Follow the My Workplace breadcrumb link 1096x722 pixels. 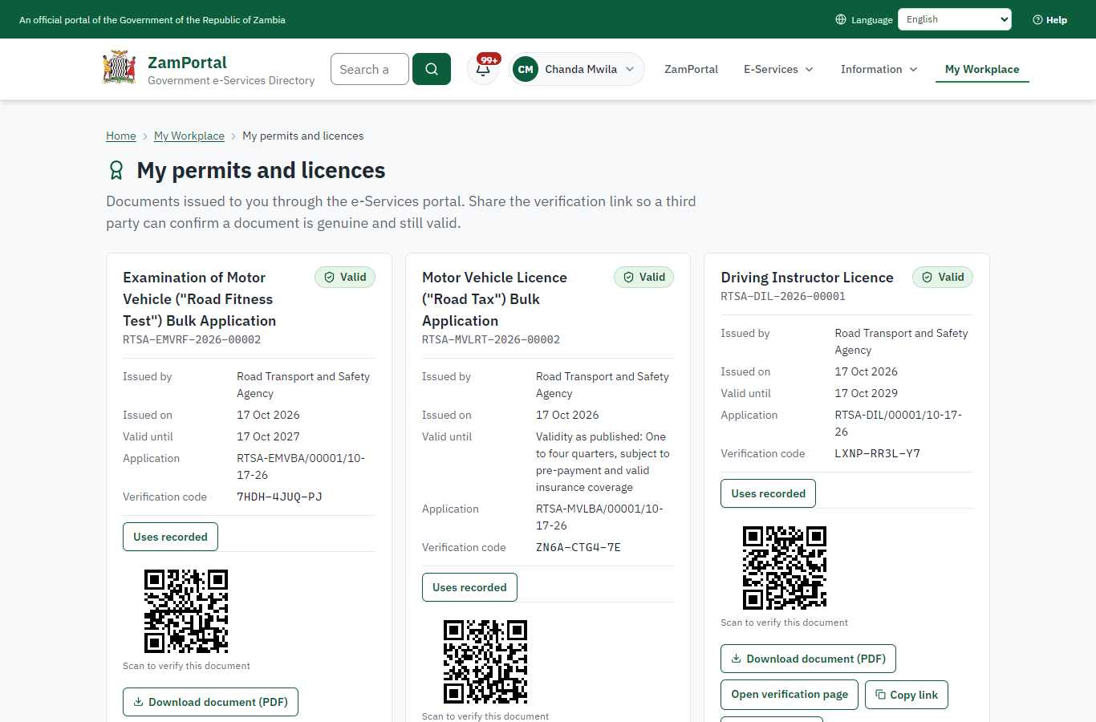click(x=189, y=136)
